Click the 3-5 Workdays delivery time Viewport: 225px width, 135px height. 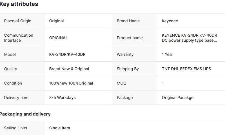[x=62, y=98]
